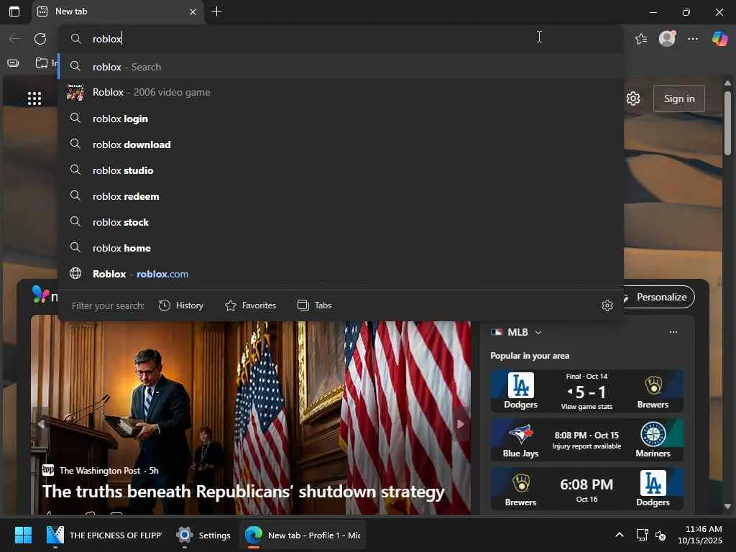Open the tab actions menu icon

point(14,11)
